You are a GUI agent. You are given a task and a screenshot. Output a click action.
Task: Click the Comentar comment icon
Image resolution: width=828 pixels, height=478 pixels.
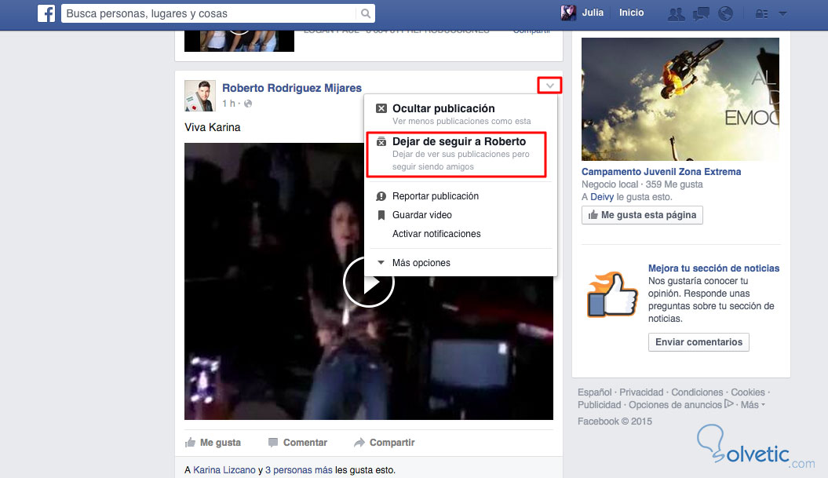click(x=273, y=442)
